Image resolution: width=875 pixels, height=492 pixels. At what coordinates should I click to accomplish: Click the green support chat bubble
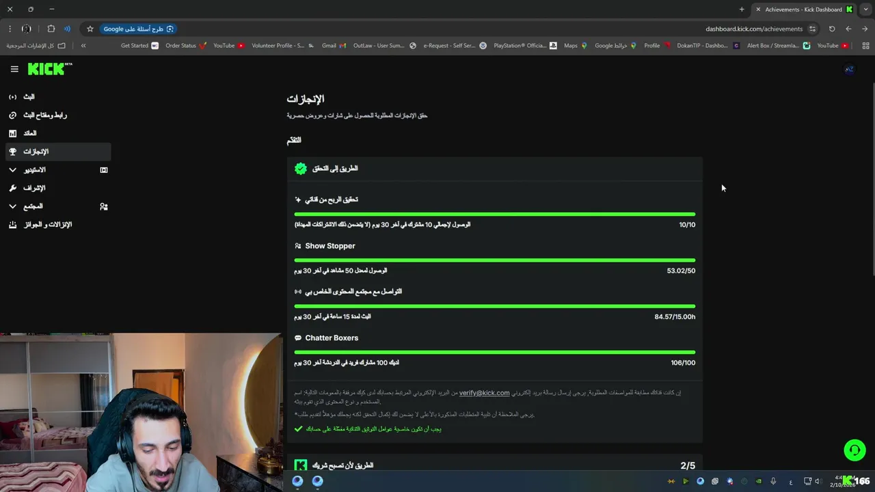pyautogui.click(x=854, y=450)
